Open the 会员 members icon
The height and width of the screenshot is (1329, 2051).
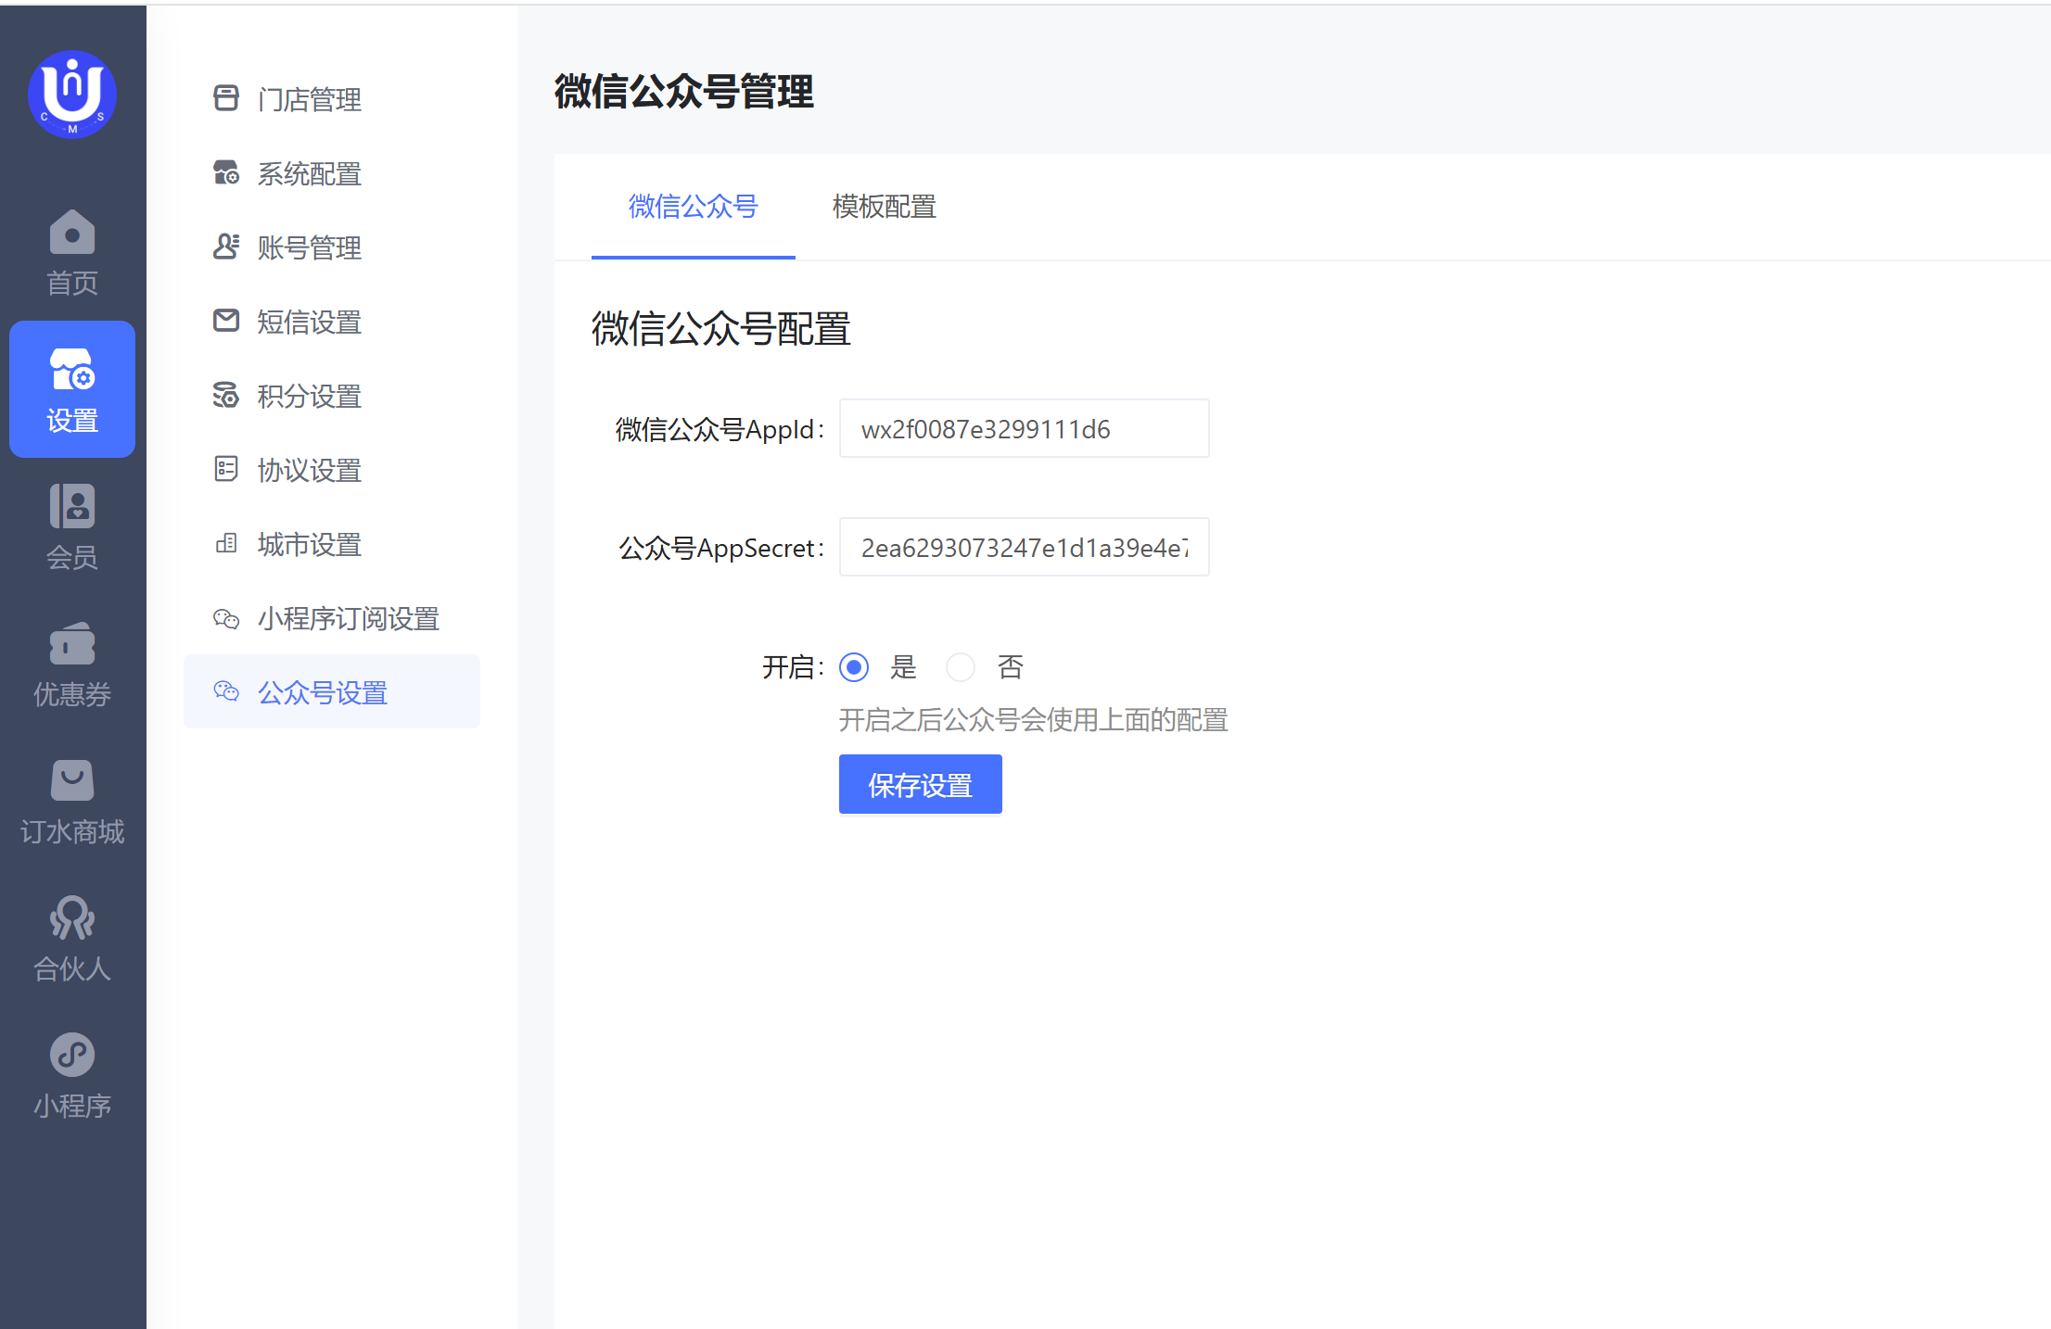[72, 506]
